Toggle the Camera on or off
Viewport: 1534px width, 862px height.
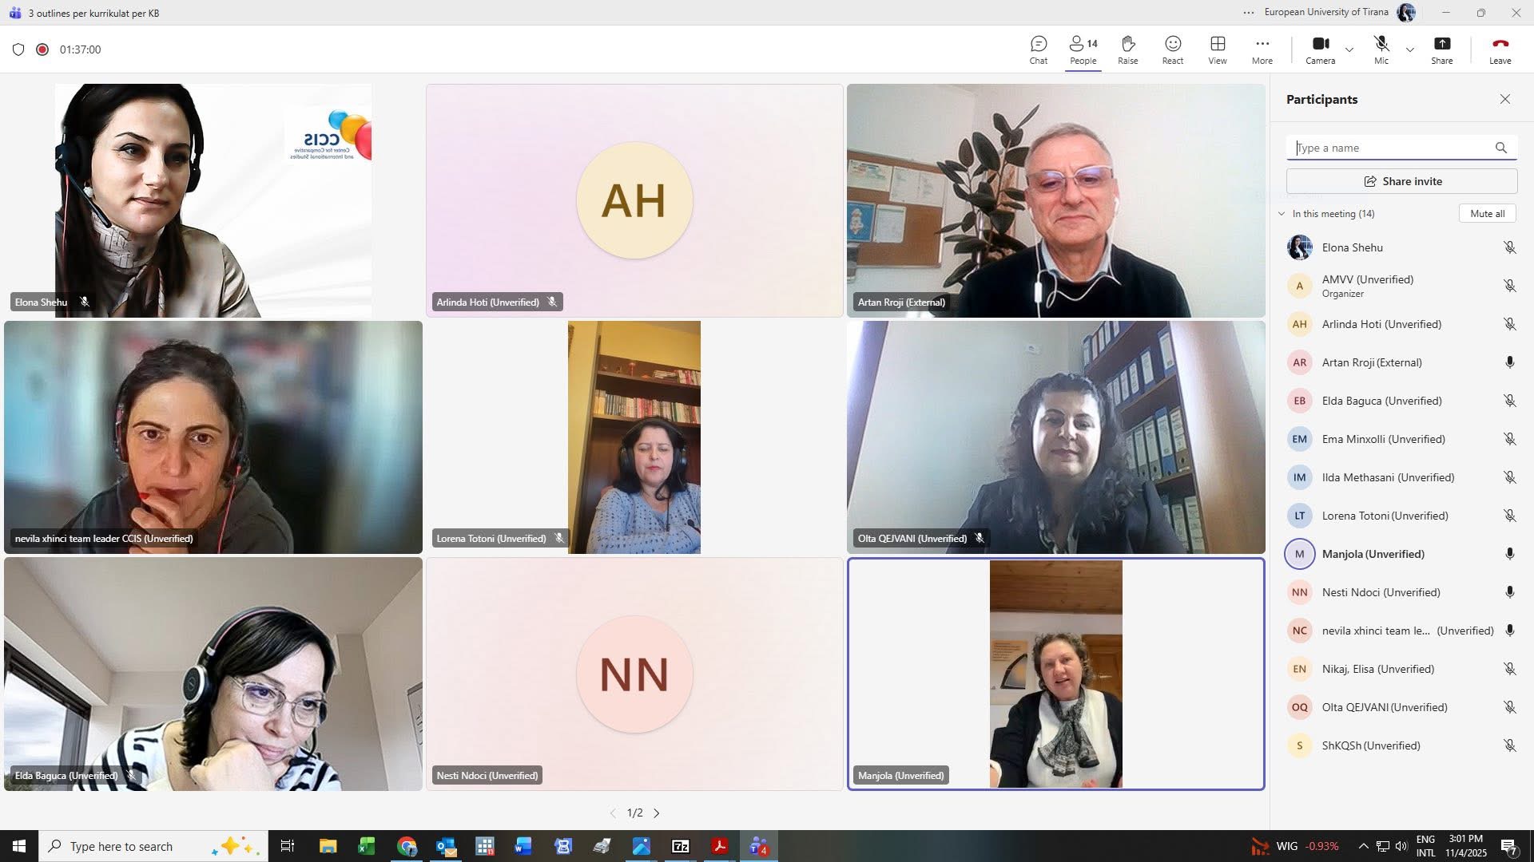click(1320, 49)
